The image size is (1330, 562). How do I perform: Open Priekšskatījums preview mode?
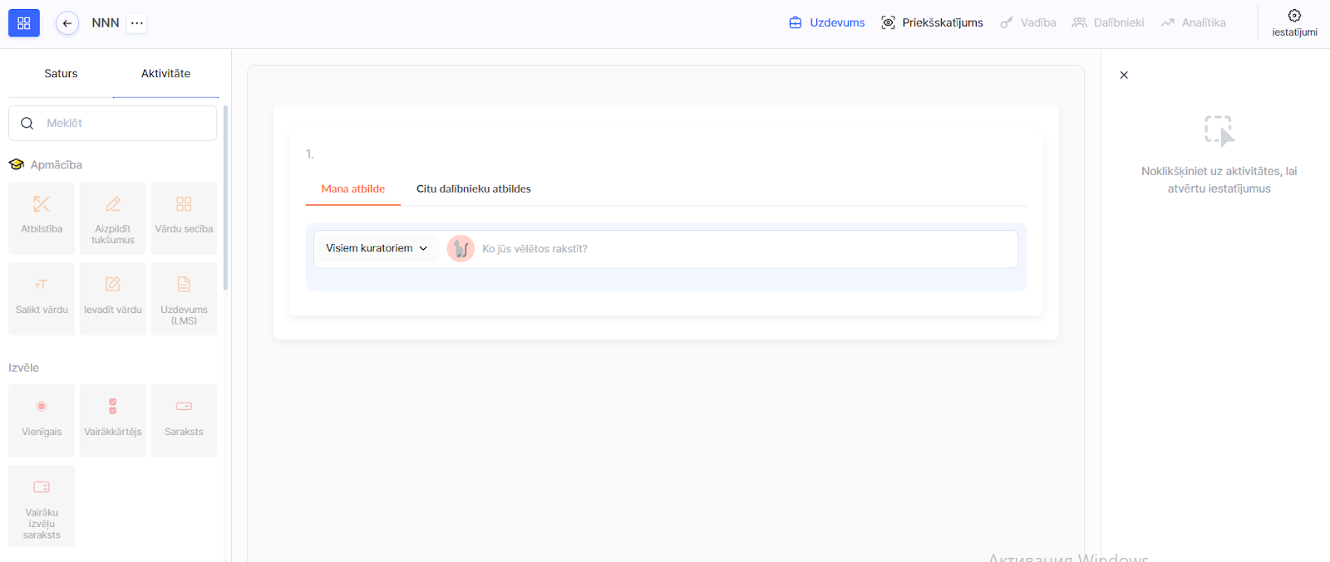pos(932,23)
